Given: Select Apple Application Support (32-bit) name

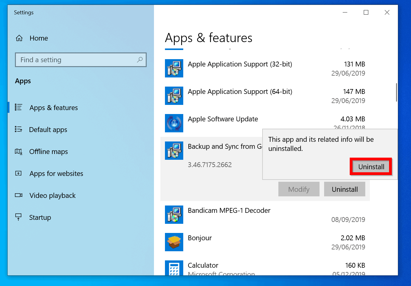Looking at the screenshot, I should pos(240,64).
